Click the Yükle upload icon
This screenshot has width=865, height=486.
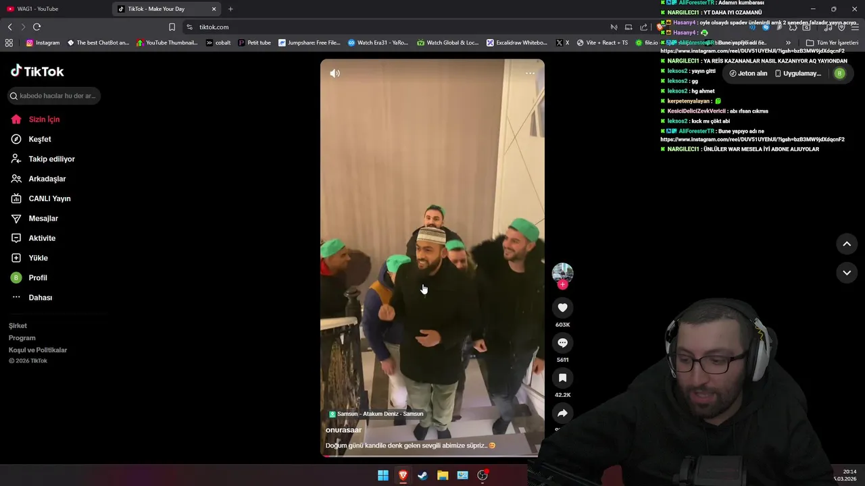click(16, 258)
